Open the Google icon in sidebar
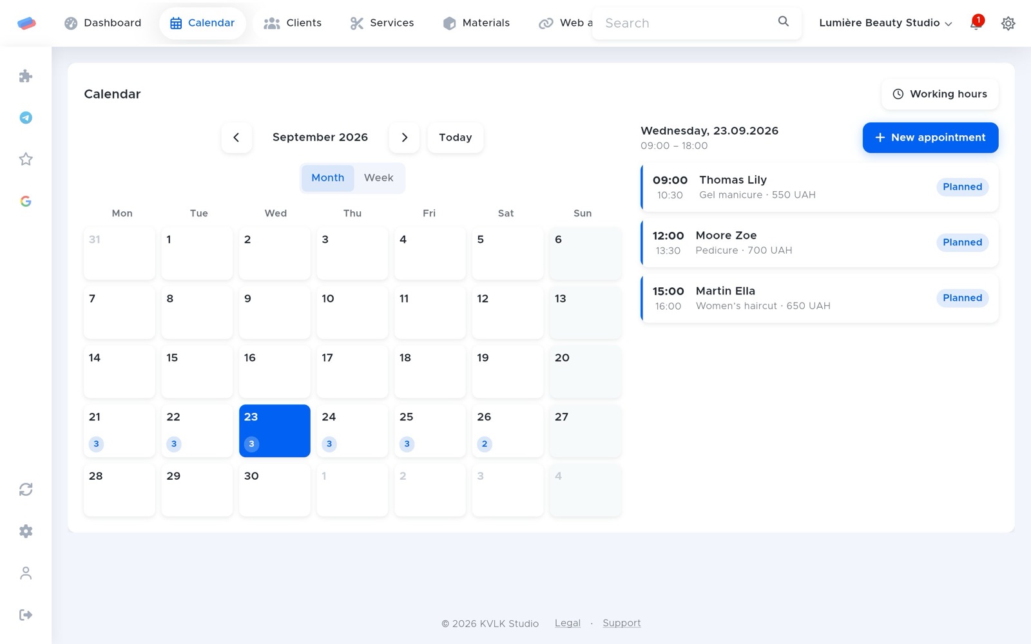Screen dimensions: 1031x644 (x=26, y=201)
